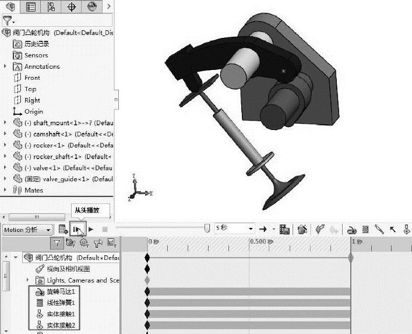Expand the camshaft<1> component
This screenshot has width=412, height=334.
5,134
